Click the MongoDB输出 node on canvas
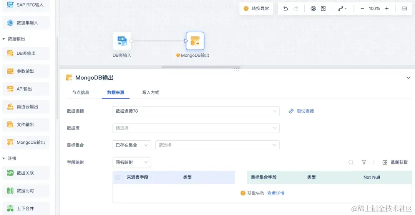415x215 pixels. (x=195, y=41)
